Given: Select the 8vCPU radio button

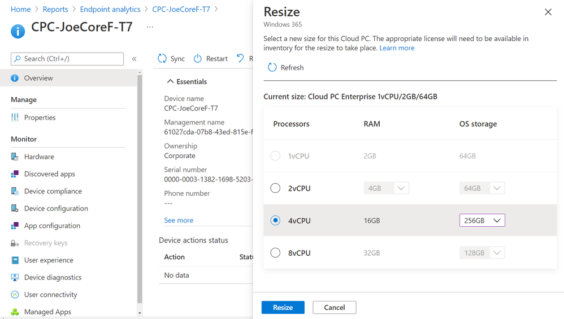Looking at the screenshot, I should click(x=275, y=253).
